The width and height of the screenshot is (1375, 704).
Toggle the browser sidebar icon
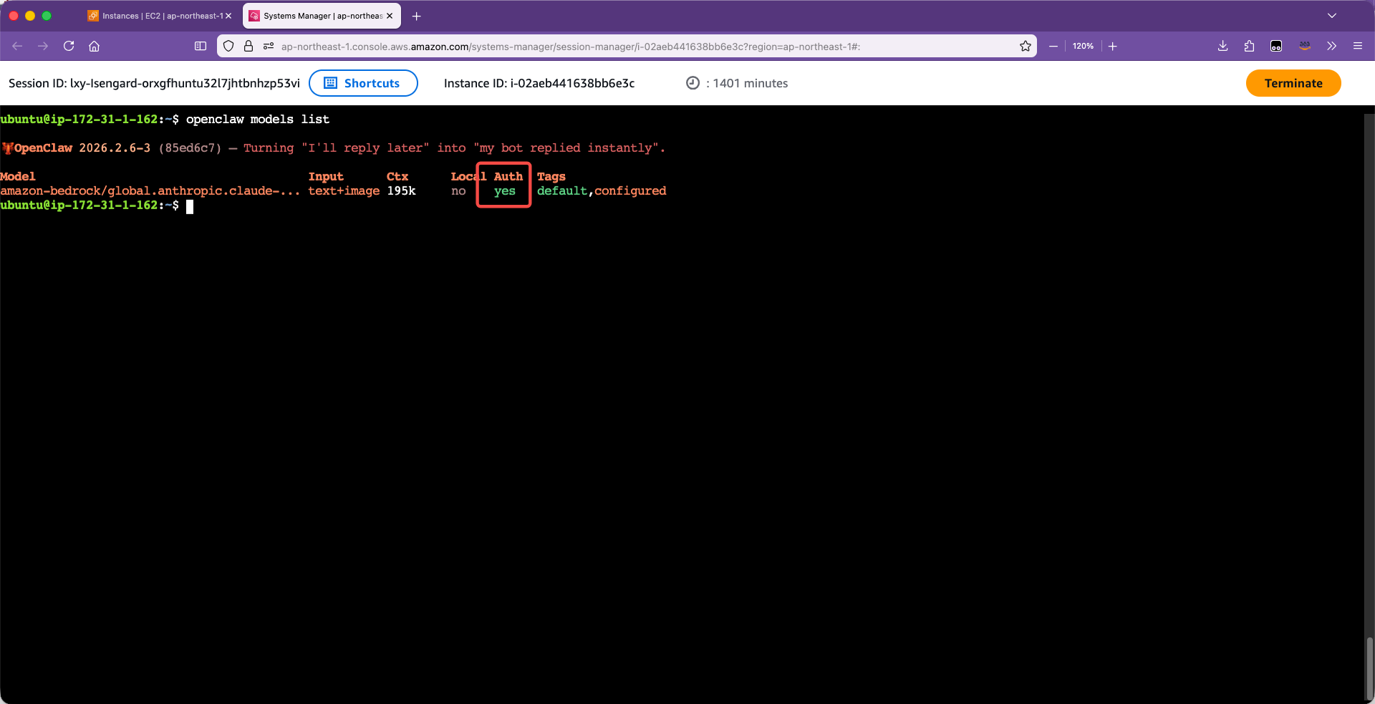click(x=201, y=46)
